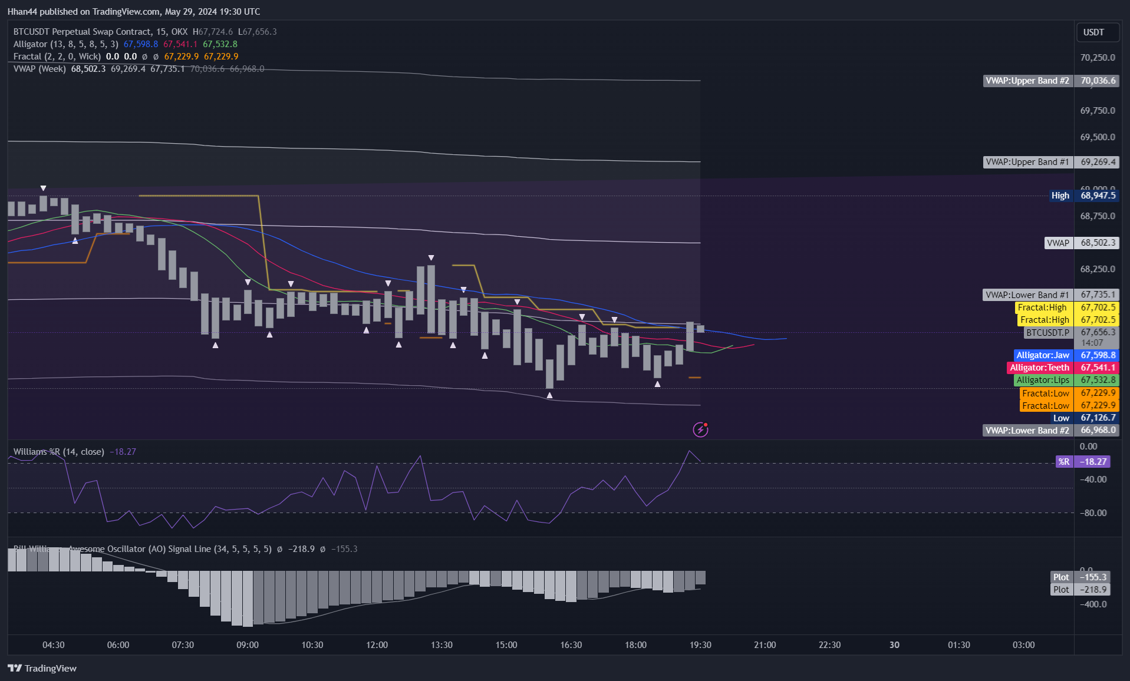Click the 10:30 time axis label
The height and width of the screenshot is (681, 1130).
312,645
